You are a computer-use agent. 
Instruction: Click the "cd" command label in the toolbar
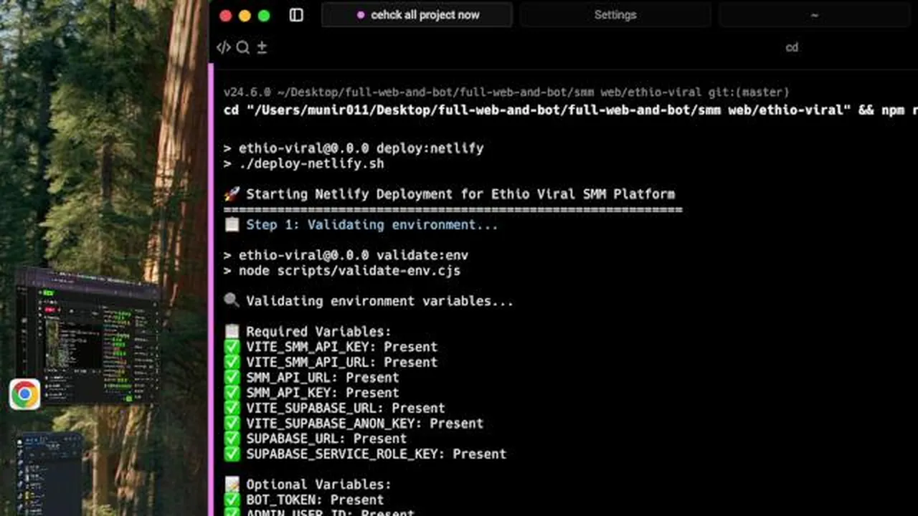coord(792,47)
